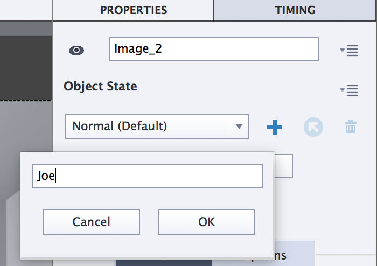Confirm the state name with OK
Viewport: 377px width, 266px height.
tap(206, 222)
